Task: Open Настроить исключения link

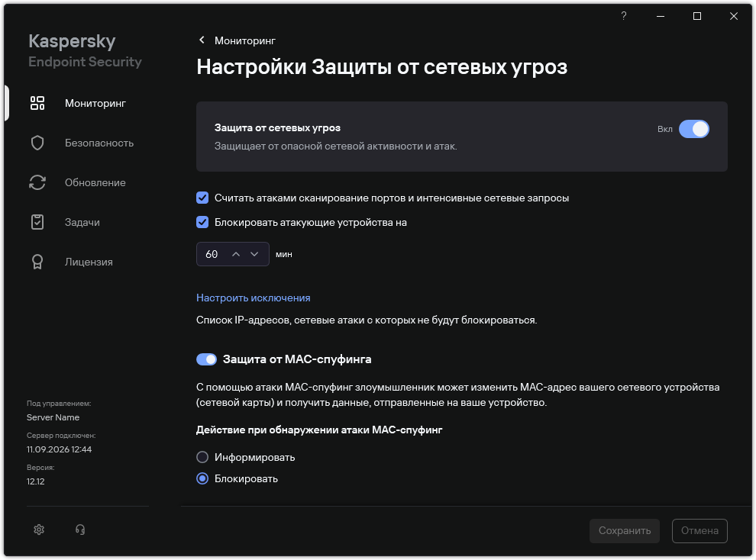Action: click(253, 298)
